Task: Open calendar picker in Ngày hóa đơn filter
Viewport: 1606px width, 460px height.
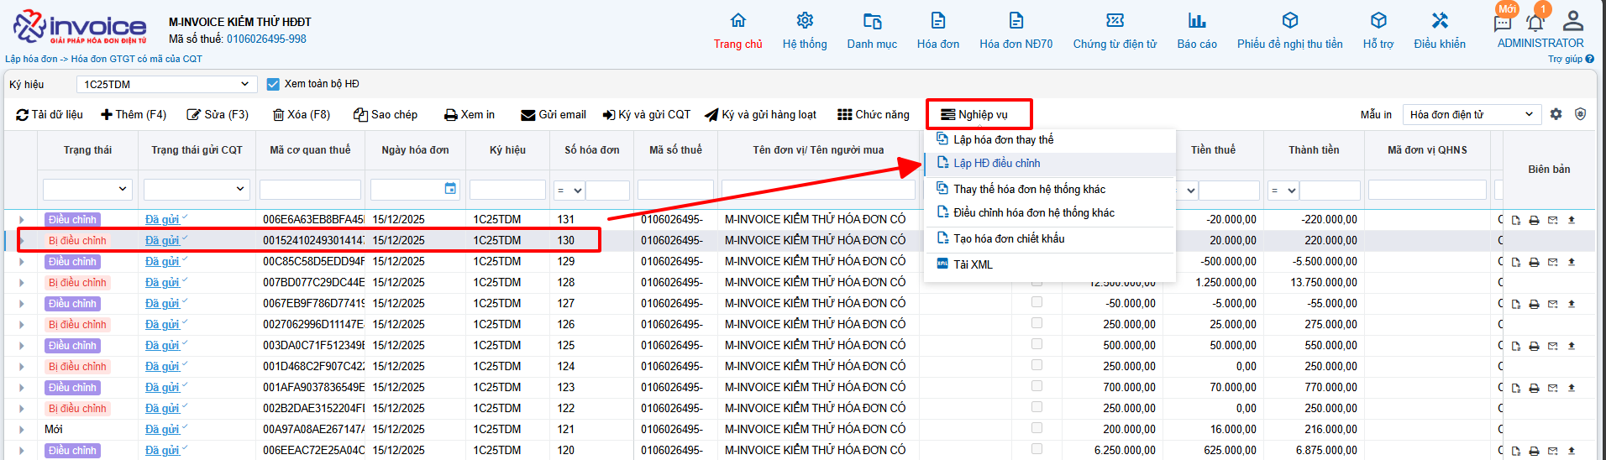Action: (x=450, y=190)
